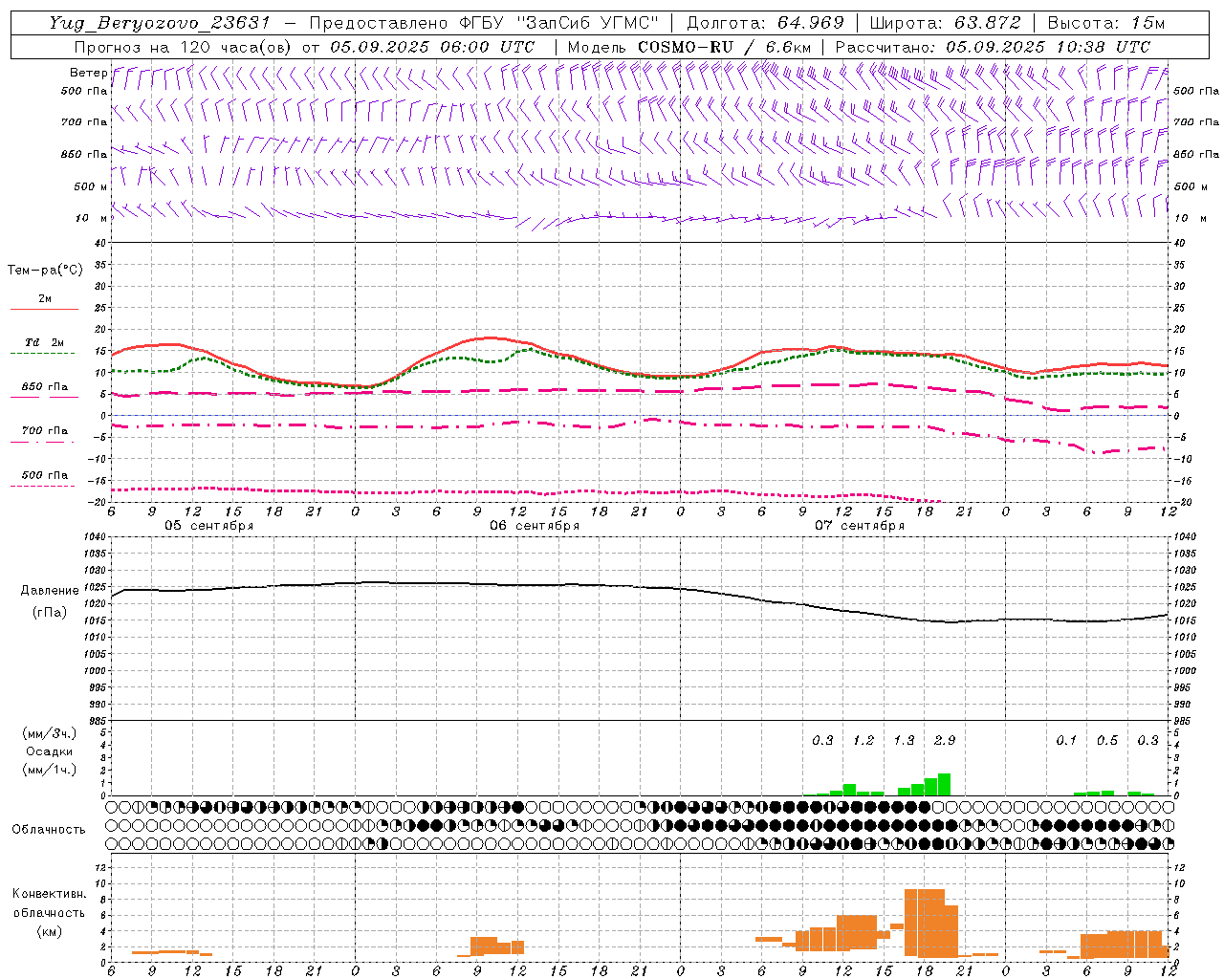Click the tallest orange convective cloud bar
The height and width of the screenshot is (979, 1224).
(x=925, y=923)
